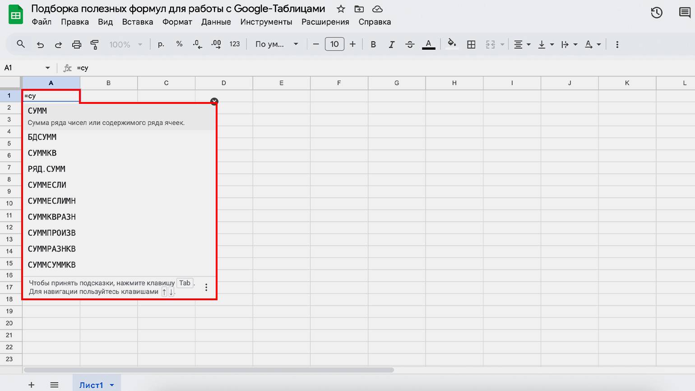Choose СУММКВ from suggestions
The width and height of the screenshot is (695, 391).
[x=120, y=153]
